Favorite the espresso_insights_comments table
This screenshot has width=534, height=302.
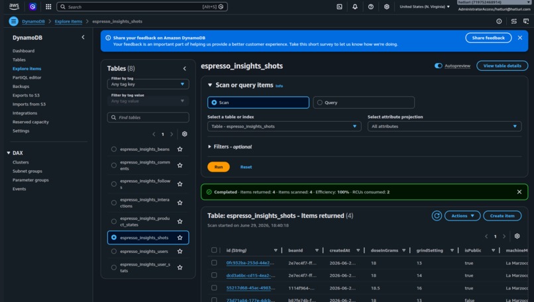coord(180,165)
